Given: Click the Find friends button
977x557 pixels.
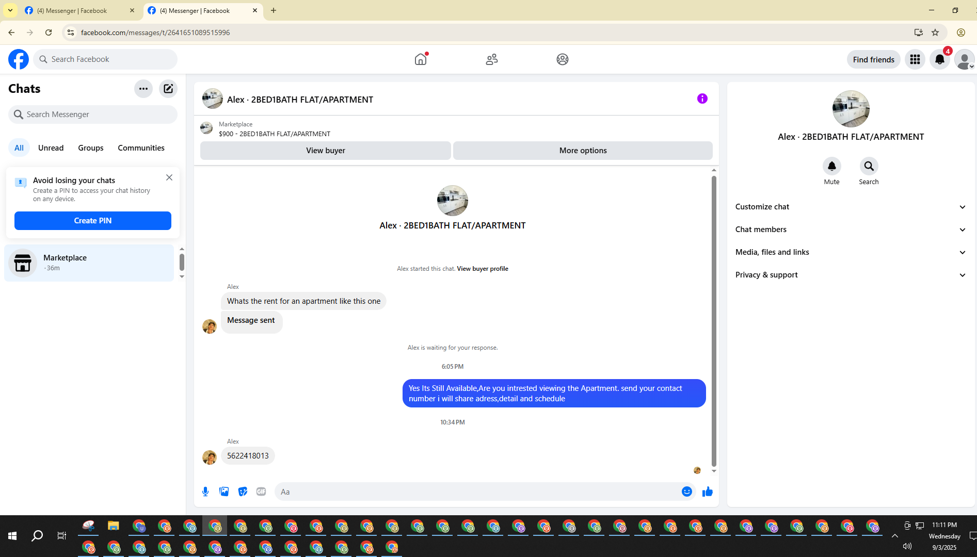Looking at the screenshot, I should coord(874,60).
